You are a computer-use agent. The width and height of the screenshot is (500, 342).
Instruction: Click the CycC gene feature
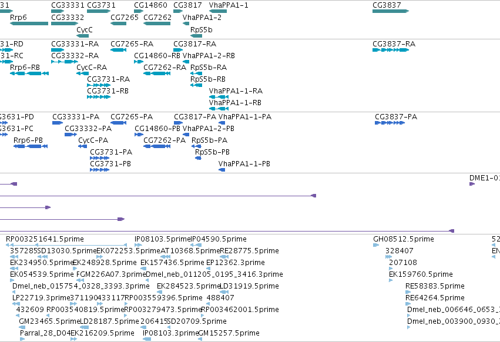click(x=83, y=36)
